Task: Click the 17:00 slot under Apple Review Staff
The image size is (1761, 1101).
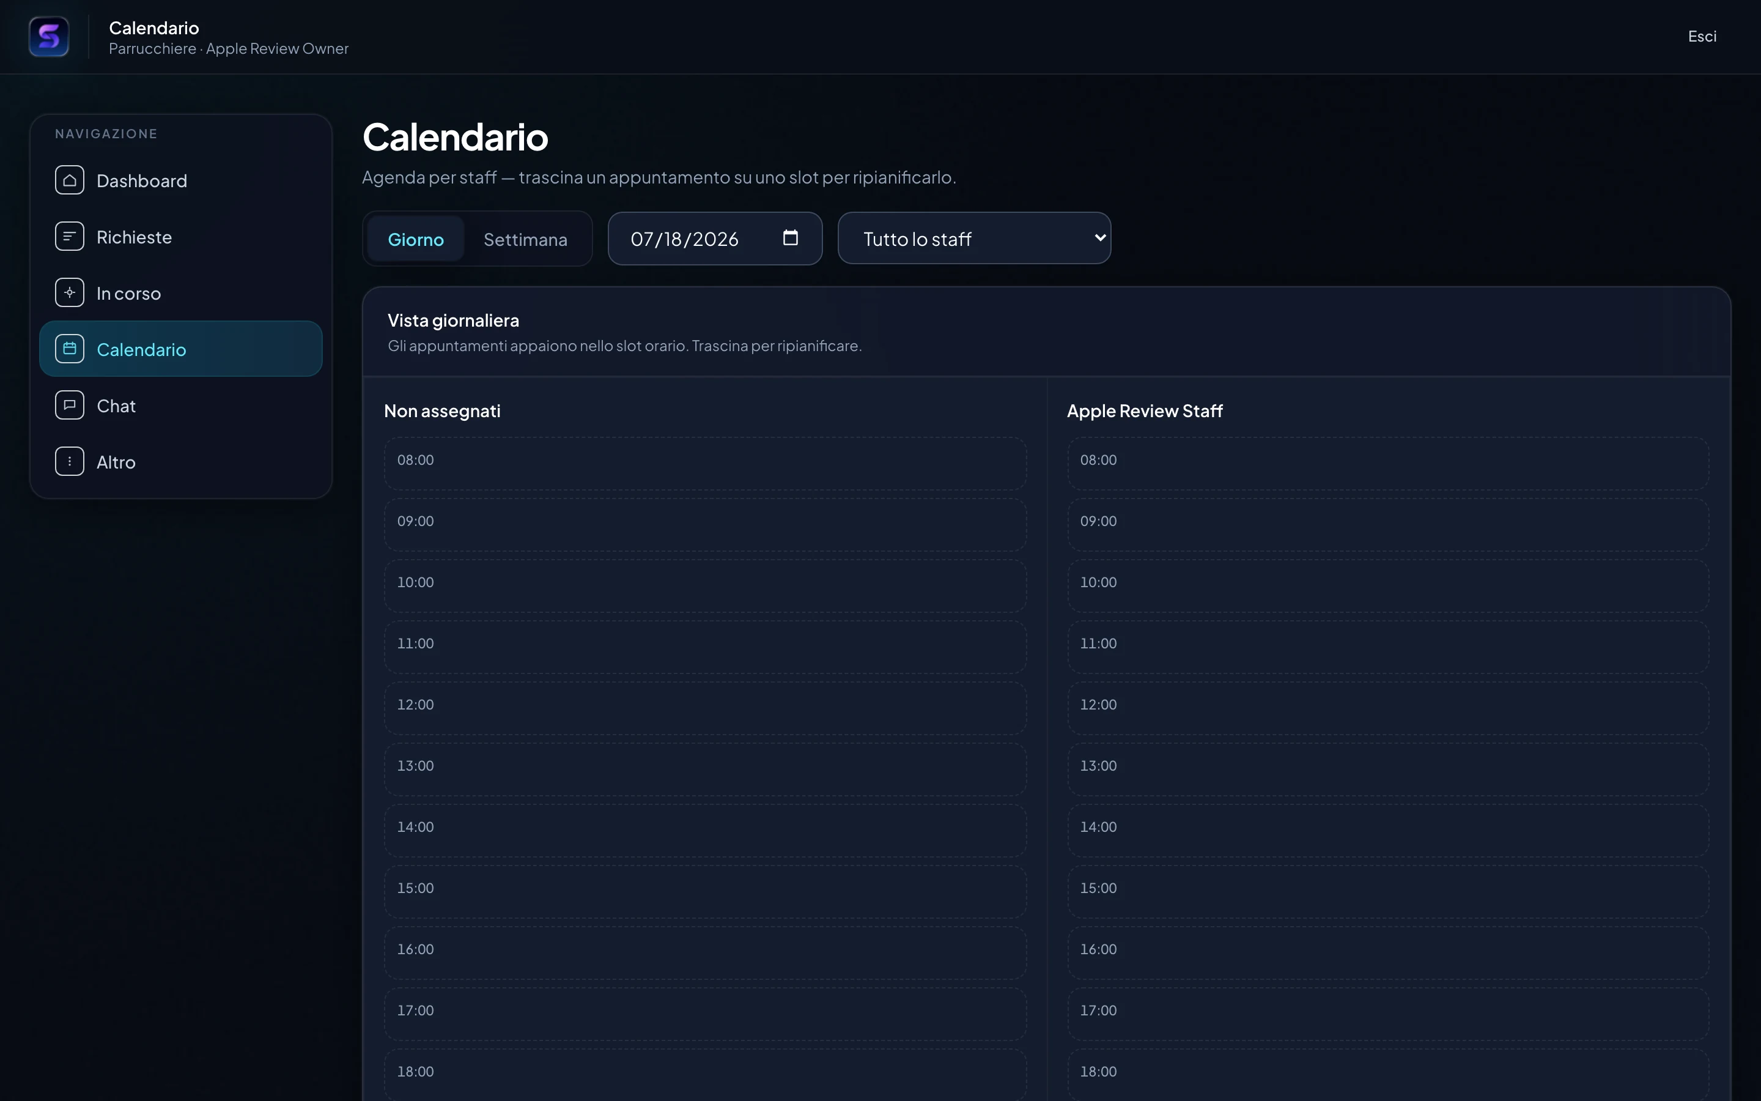Action: point(1389,1014)
